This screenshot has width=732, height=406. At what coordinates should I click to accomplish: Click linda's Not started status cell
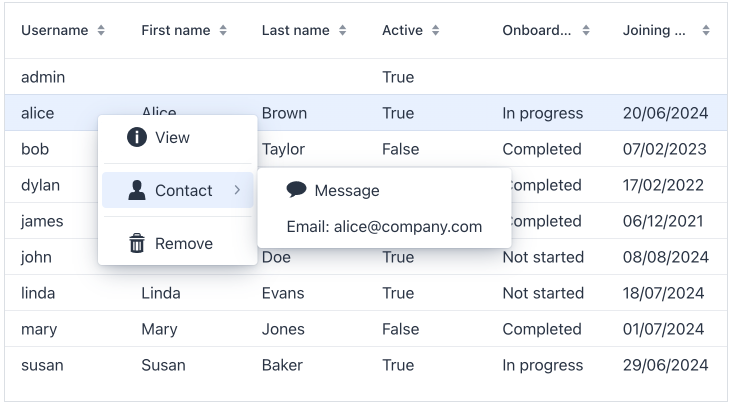[543, 293]
